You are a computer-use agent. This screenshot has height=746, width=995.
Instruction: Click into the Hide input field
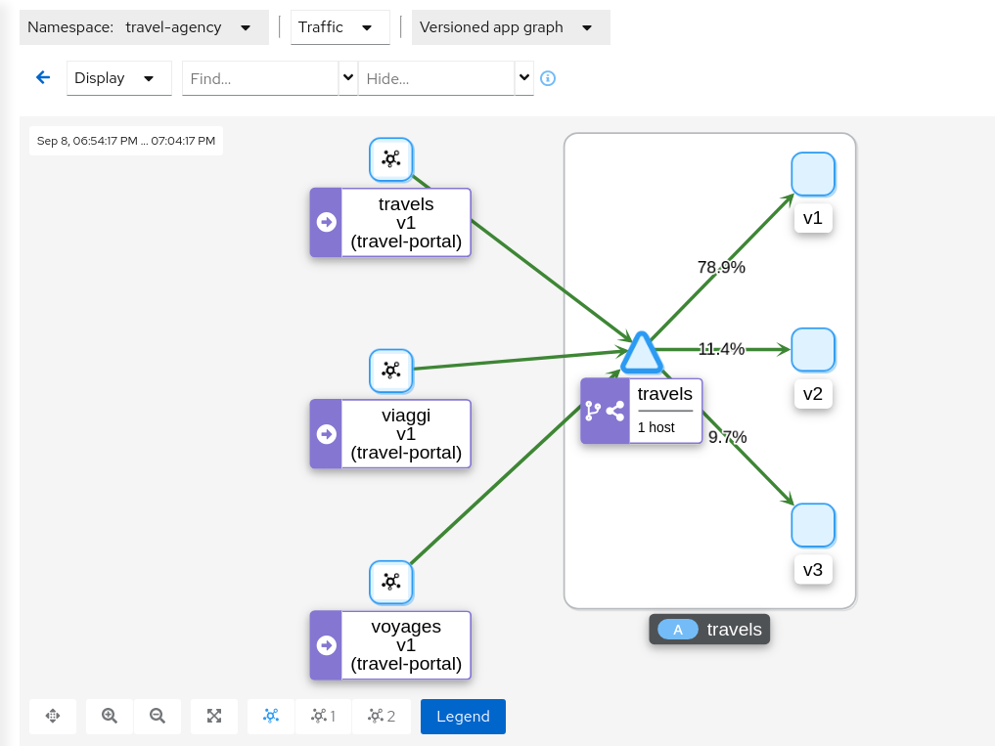[436, 78]
